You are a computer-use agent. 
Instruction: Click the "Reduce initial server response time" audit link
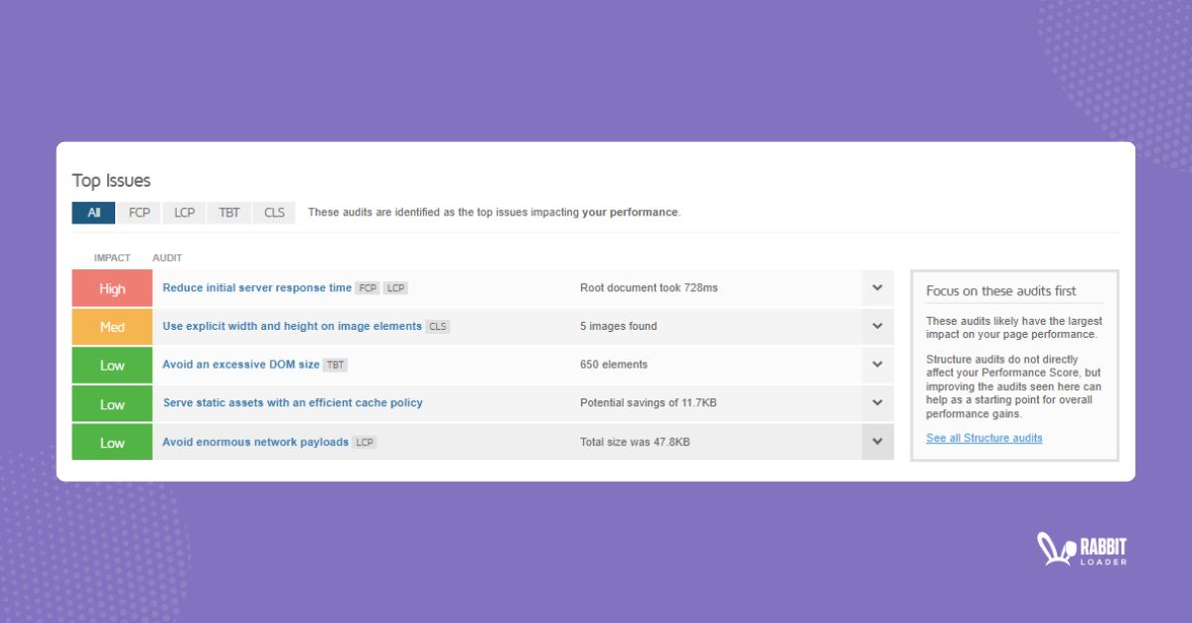point(255,288)
